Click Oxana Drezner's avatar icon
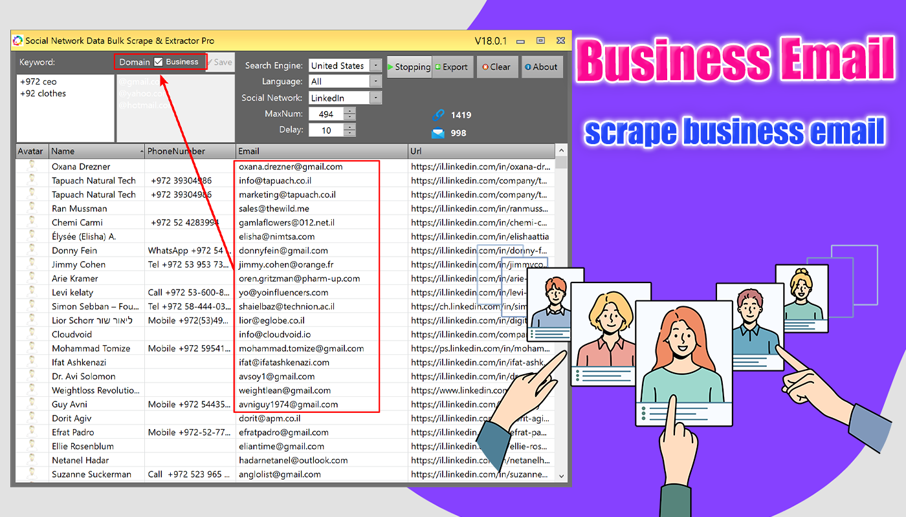Screen dimensions: 906x517 (x=31, y=166)
